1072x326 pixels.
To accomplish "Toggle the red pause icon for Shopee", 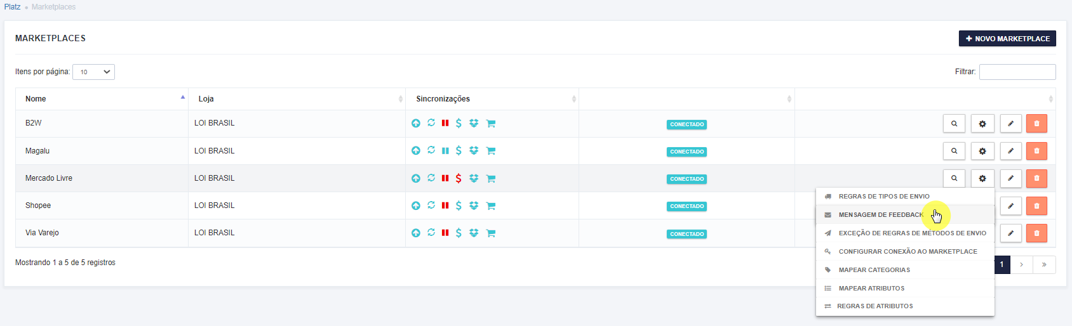I will [x=445, y=205].
